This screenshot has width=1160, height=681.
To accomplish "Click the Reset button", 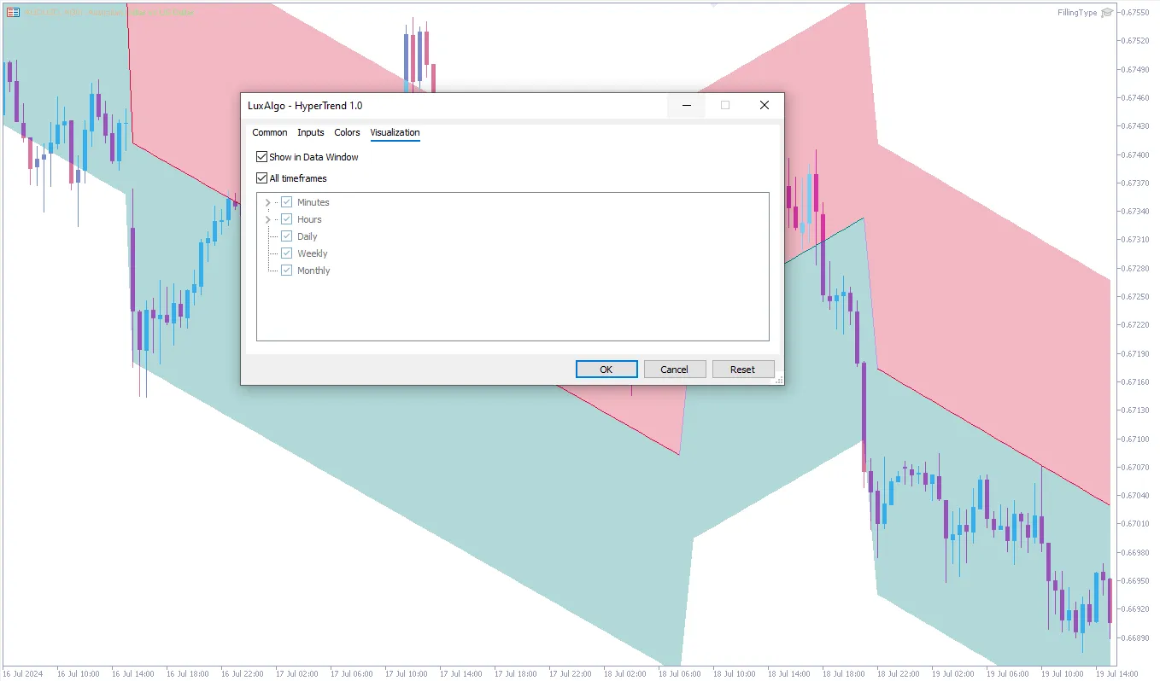I will 742,370.
